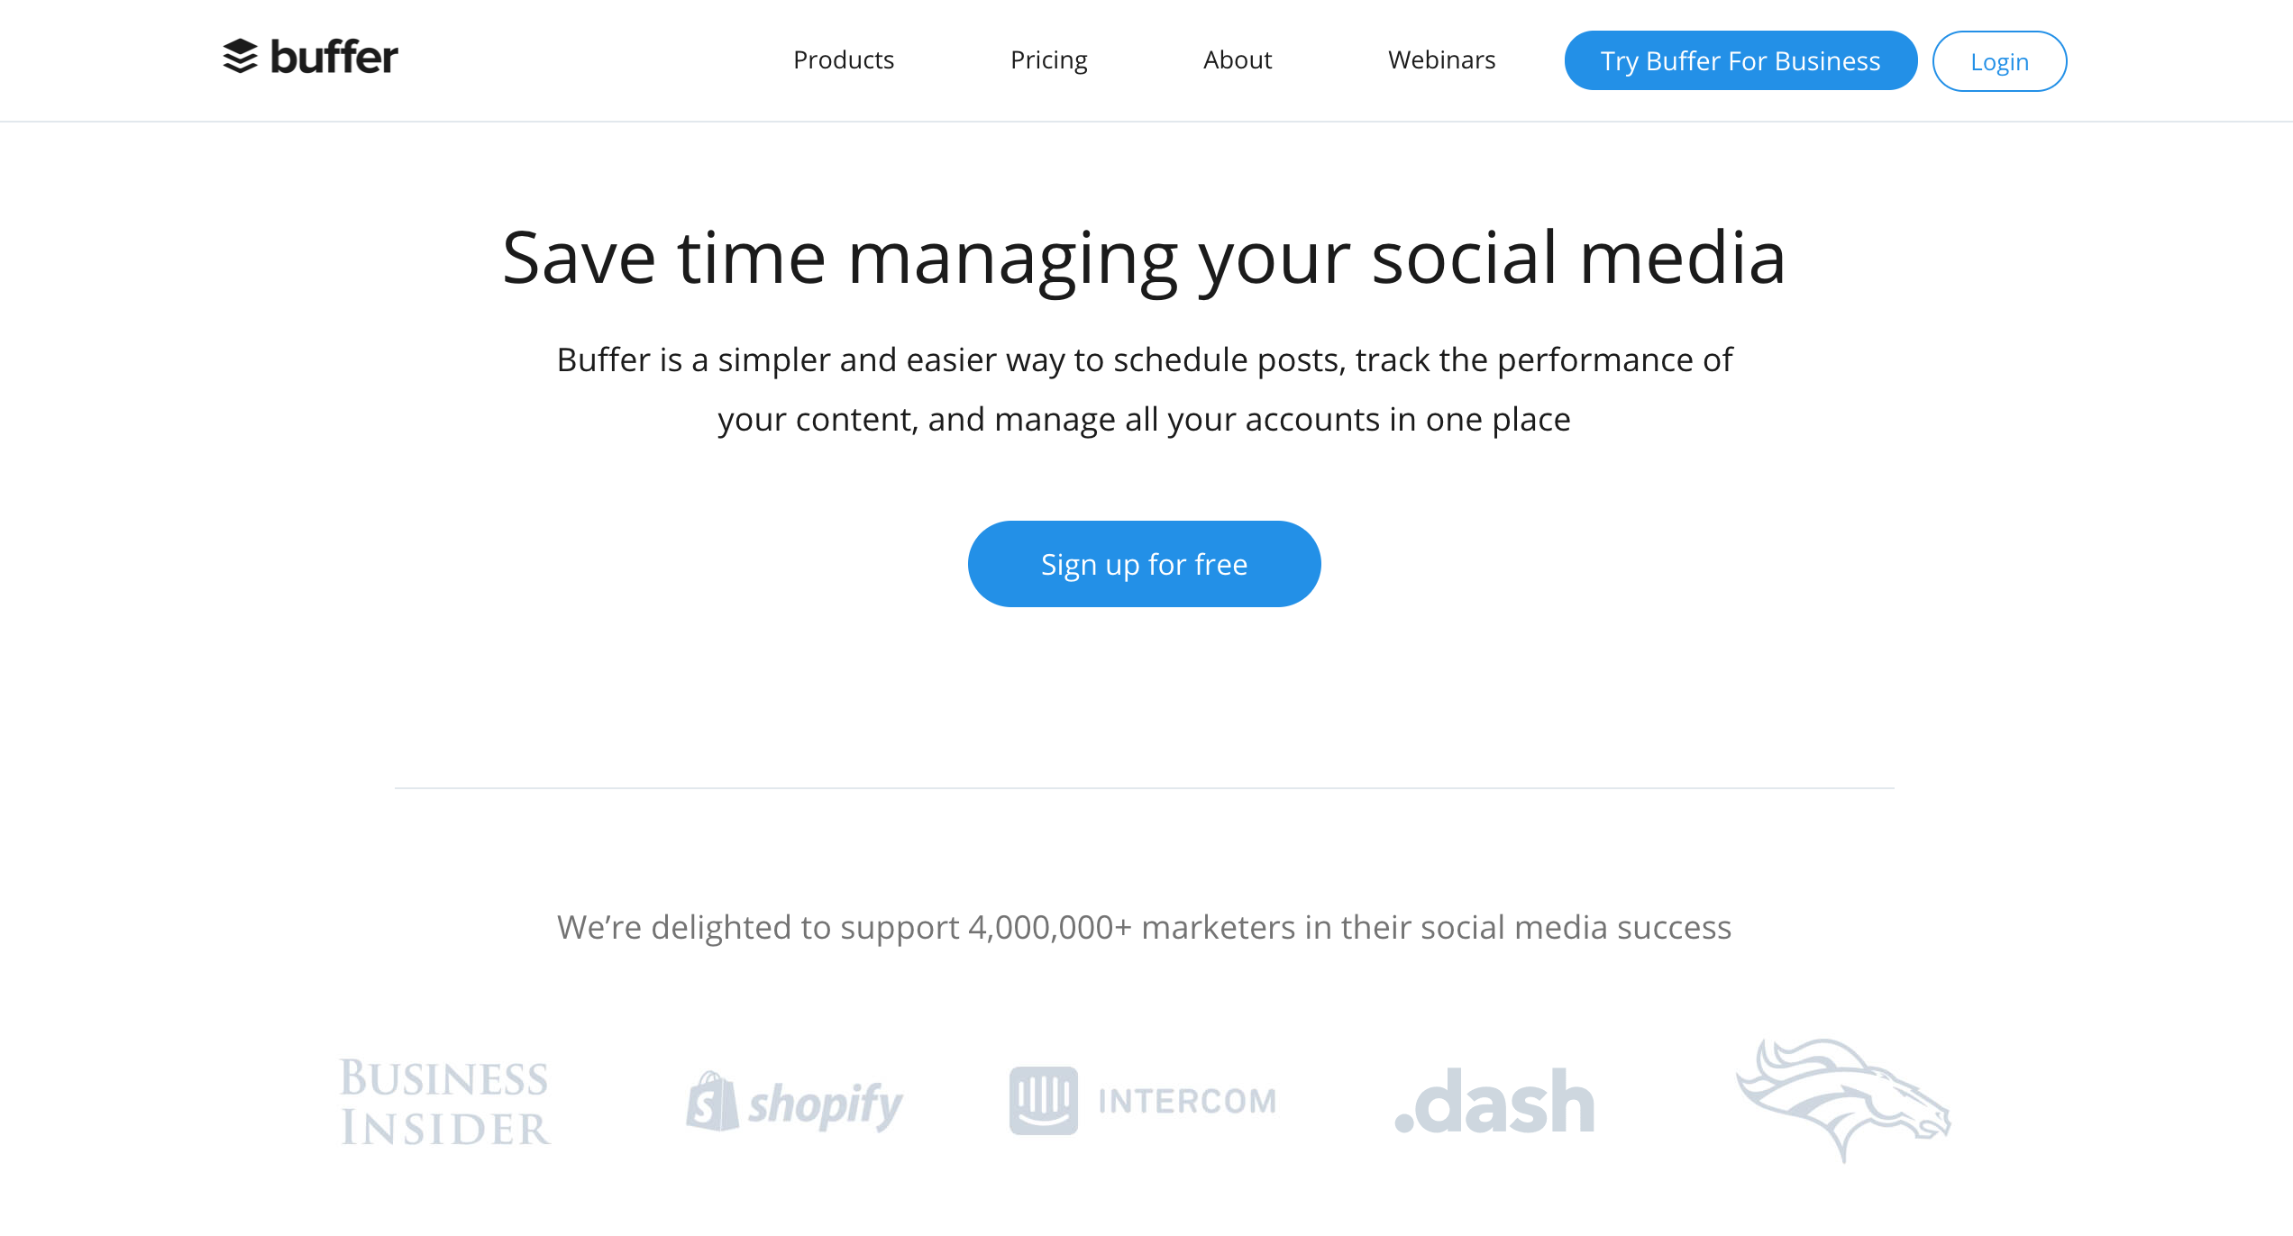The image size is (2293, 1236).
Task: Click the headline 'Save time managing your social media'
Action: pos(1146,259)
